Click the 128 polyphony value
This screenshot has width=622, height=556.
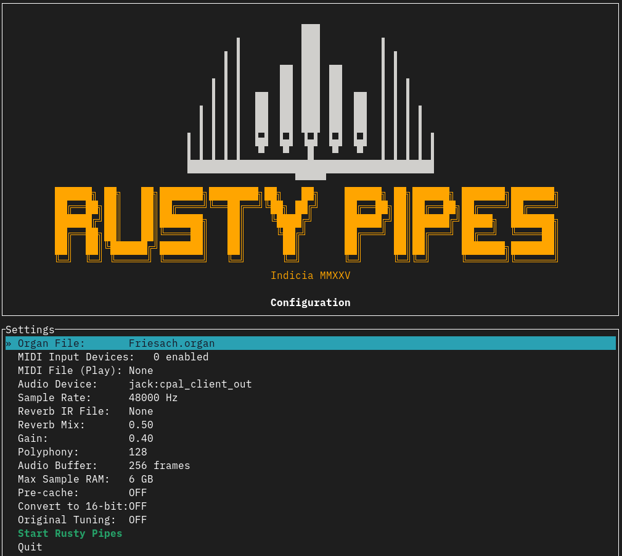tap(138, 452)
